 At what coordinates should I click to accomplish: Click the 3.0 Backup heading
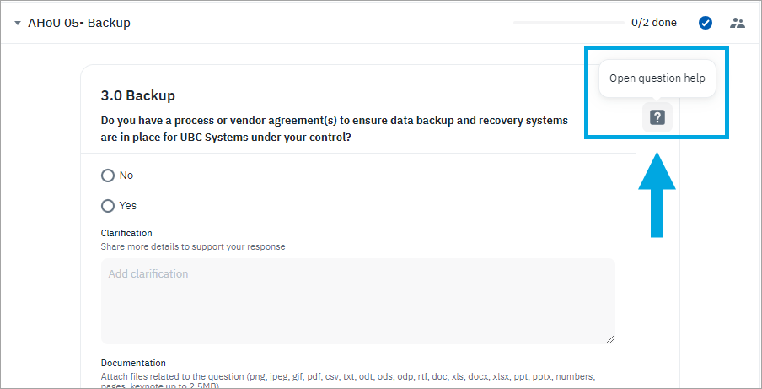[x=137, y=95]
